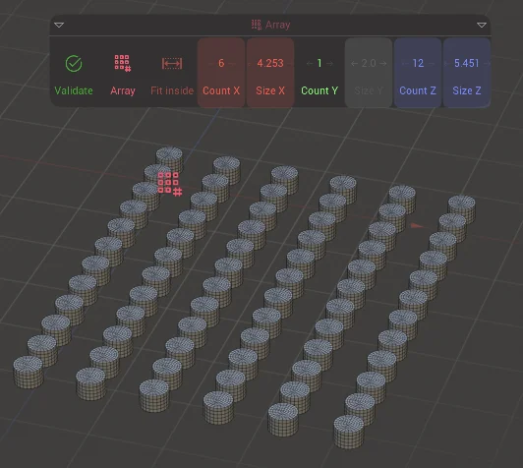Image resolution: width=523 pixels, height=468 pixels.
Task: Increase Count X using right arrow
Action: pos(232,63)
